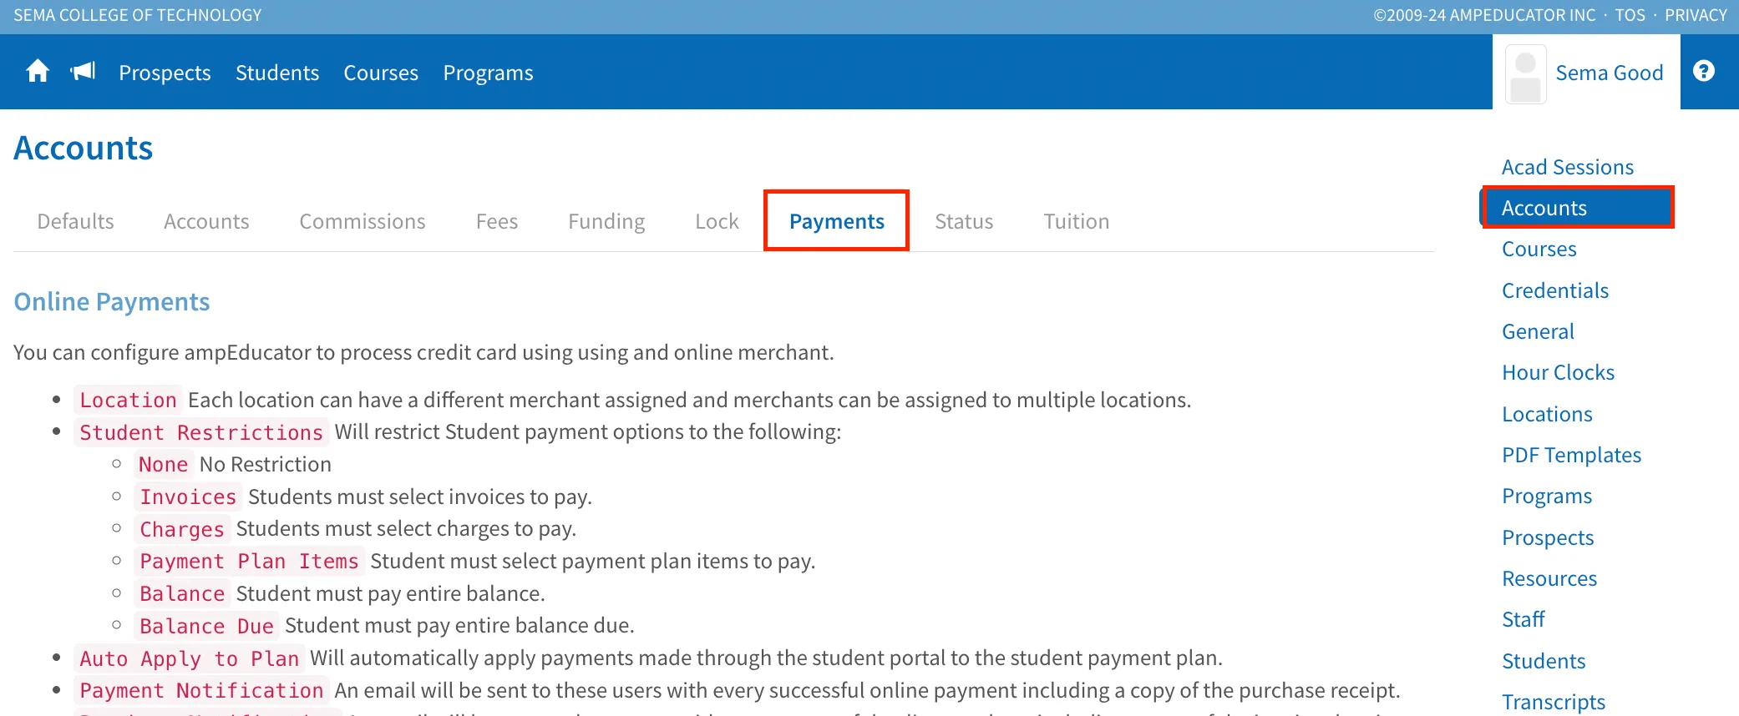1739x716 pixels.
Task: Click the 'Auto Apply to Plan' label
Action: tap(190, 658)
